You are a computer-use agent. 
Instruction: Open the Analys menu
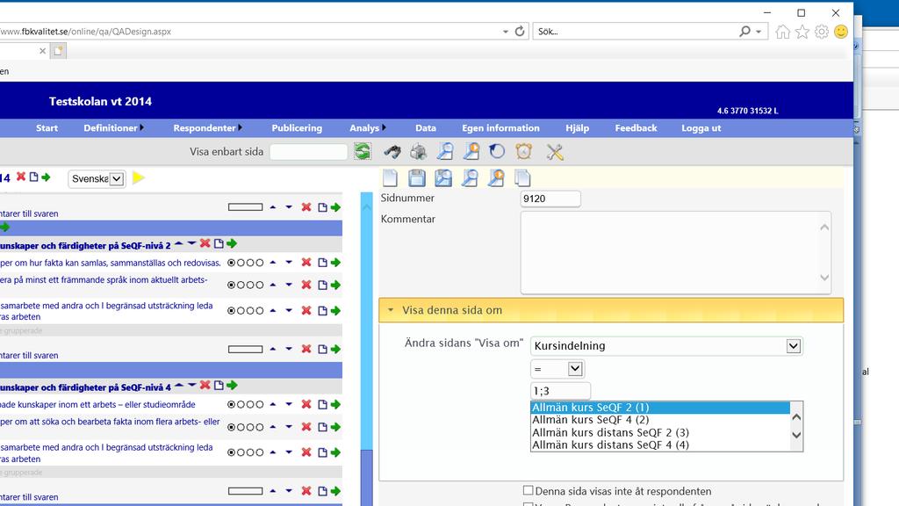(368, 128)
